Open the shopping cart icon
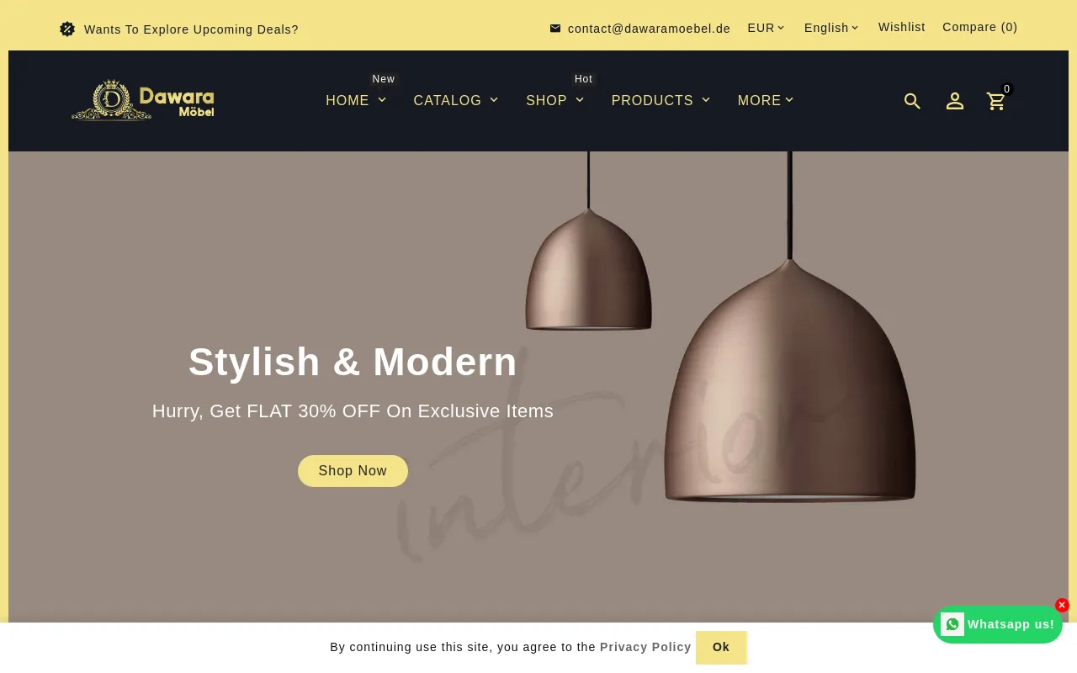Screen dimensions: 1077x673 (996, 101)
